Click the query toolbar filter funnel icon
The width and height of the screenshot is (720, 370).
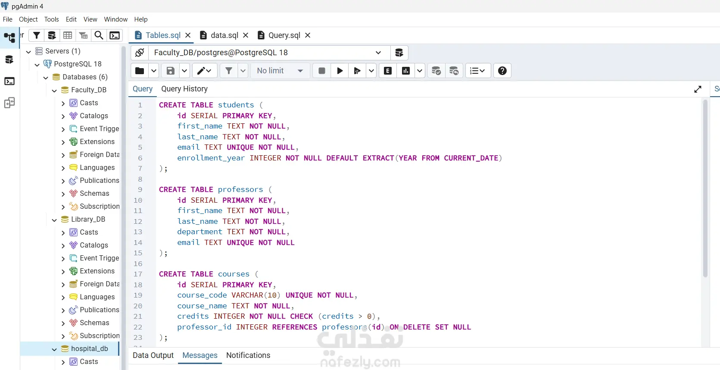tap(229, 71)
